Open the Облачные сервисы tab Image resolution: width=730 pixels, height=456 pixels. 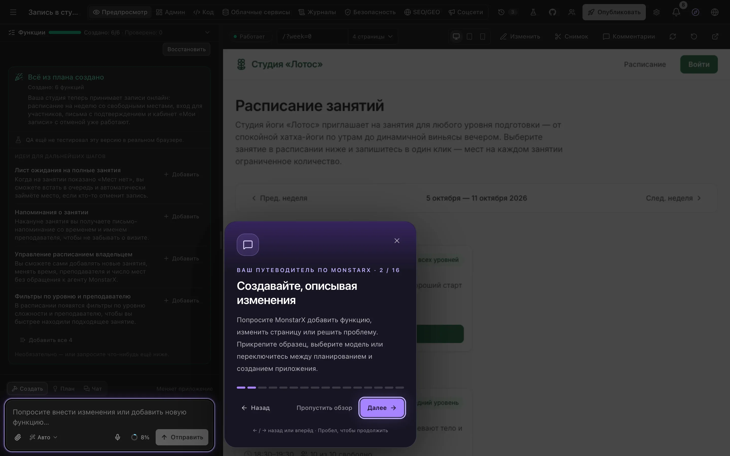[x=256, y=12]
